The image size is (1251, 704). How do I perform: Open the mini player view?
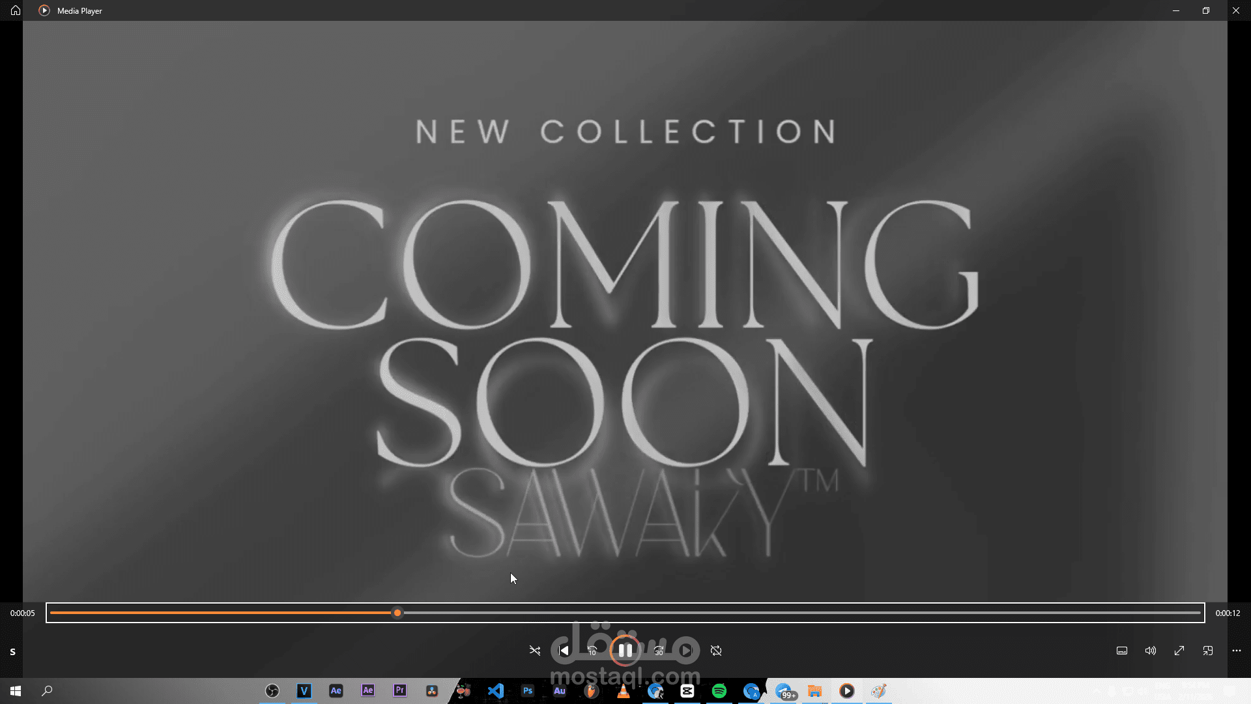tap(1208, 651)
